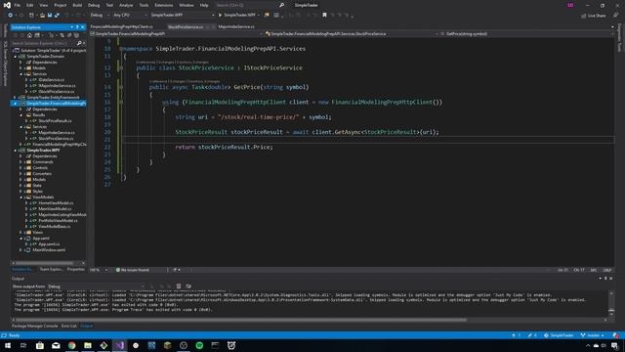Image resolution: width=625 pixels, height=352 pixels.
Task: Expand the Views folder
Action: click(21, 233)
